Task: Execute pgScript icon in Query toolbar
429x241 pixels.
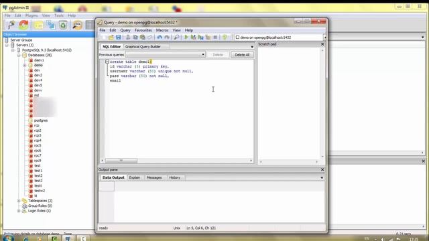Action: point(194,37)
